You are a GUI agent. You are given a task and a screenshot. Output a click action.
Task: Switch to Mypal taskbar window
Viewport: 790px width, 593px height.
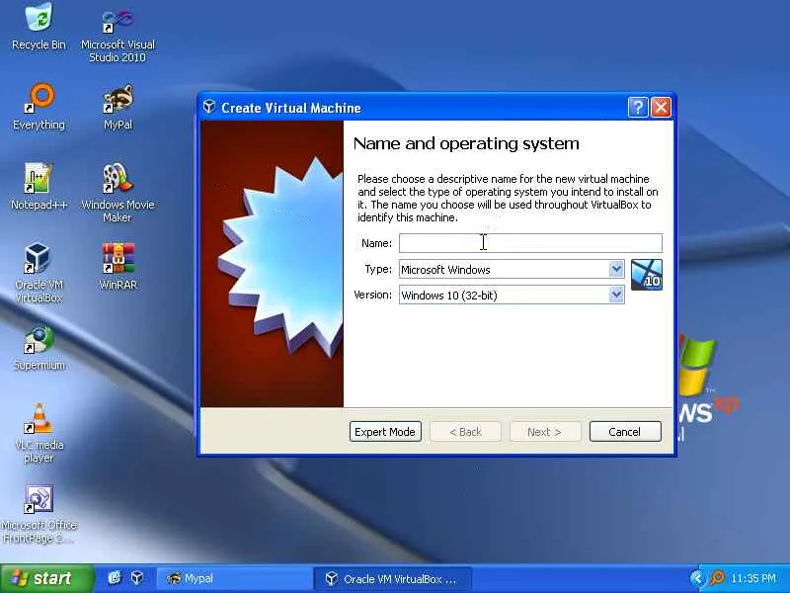[x=234, y=578]
